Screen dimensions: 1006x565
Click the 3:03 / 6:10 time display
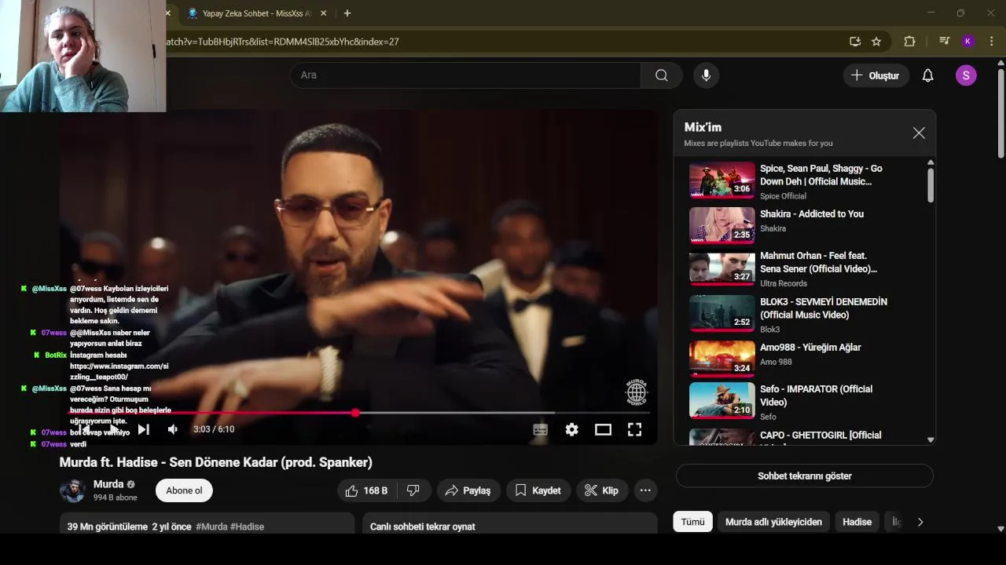click(214, 429)
